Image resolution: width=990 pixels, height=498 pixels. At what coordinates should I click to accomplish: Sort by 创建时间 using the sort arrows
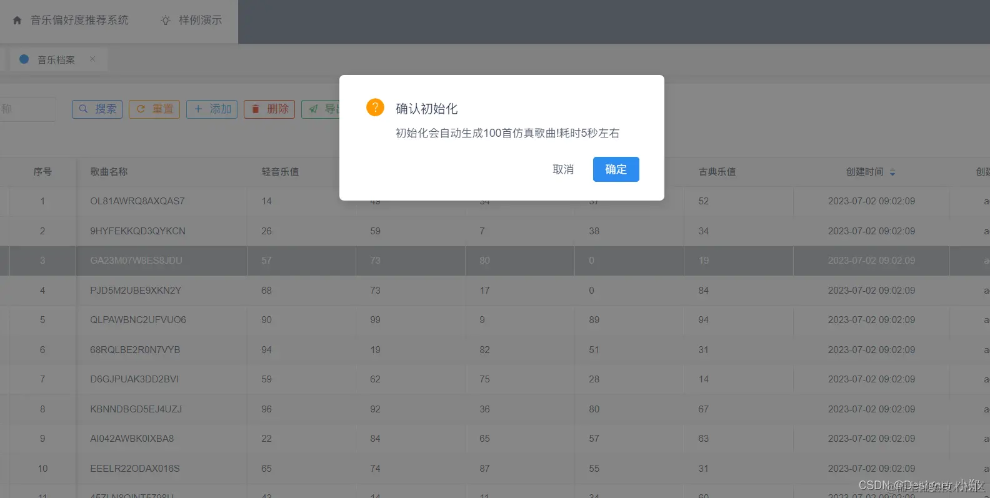[x=892, y=172]
